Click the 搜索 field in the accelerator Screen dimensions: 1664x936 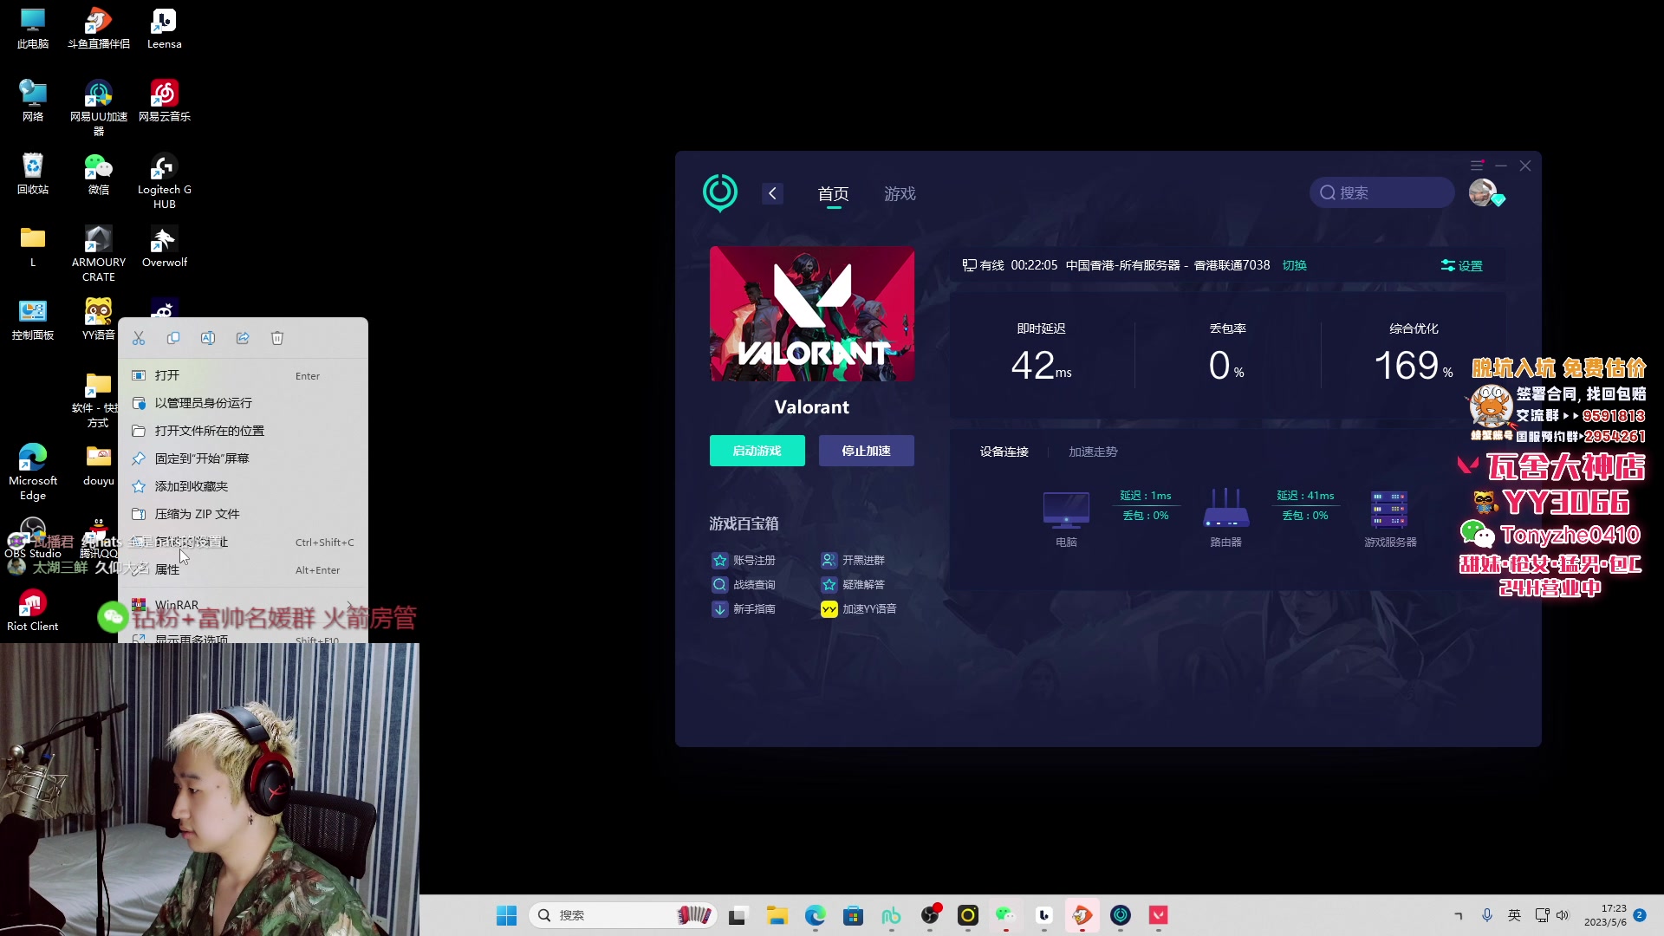[1381, 192]
